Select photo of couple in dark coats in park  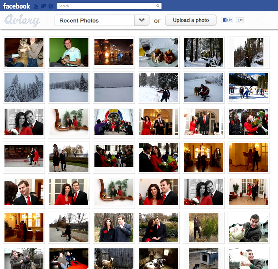pos(114,228)
